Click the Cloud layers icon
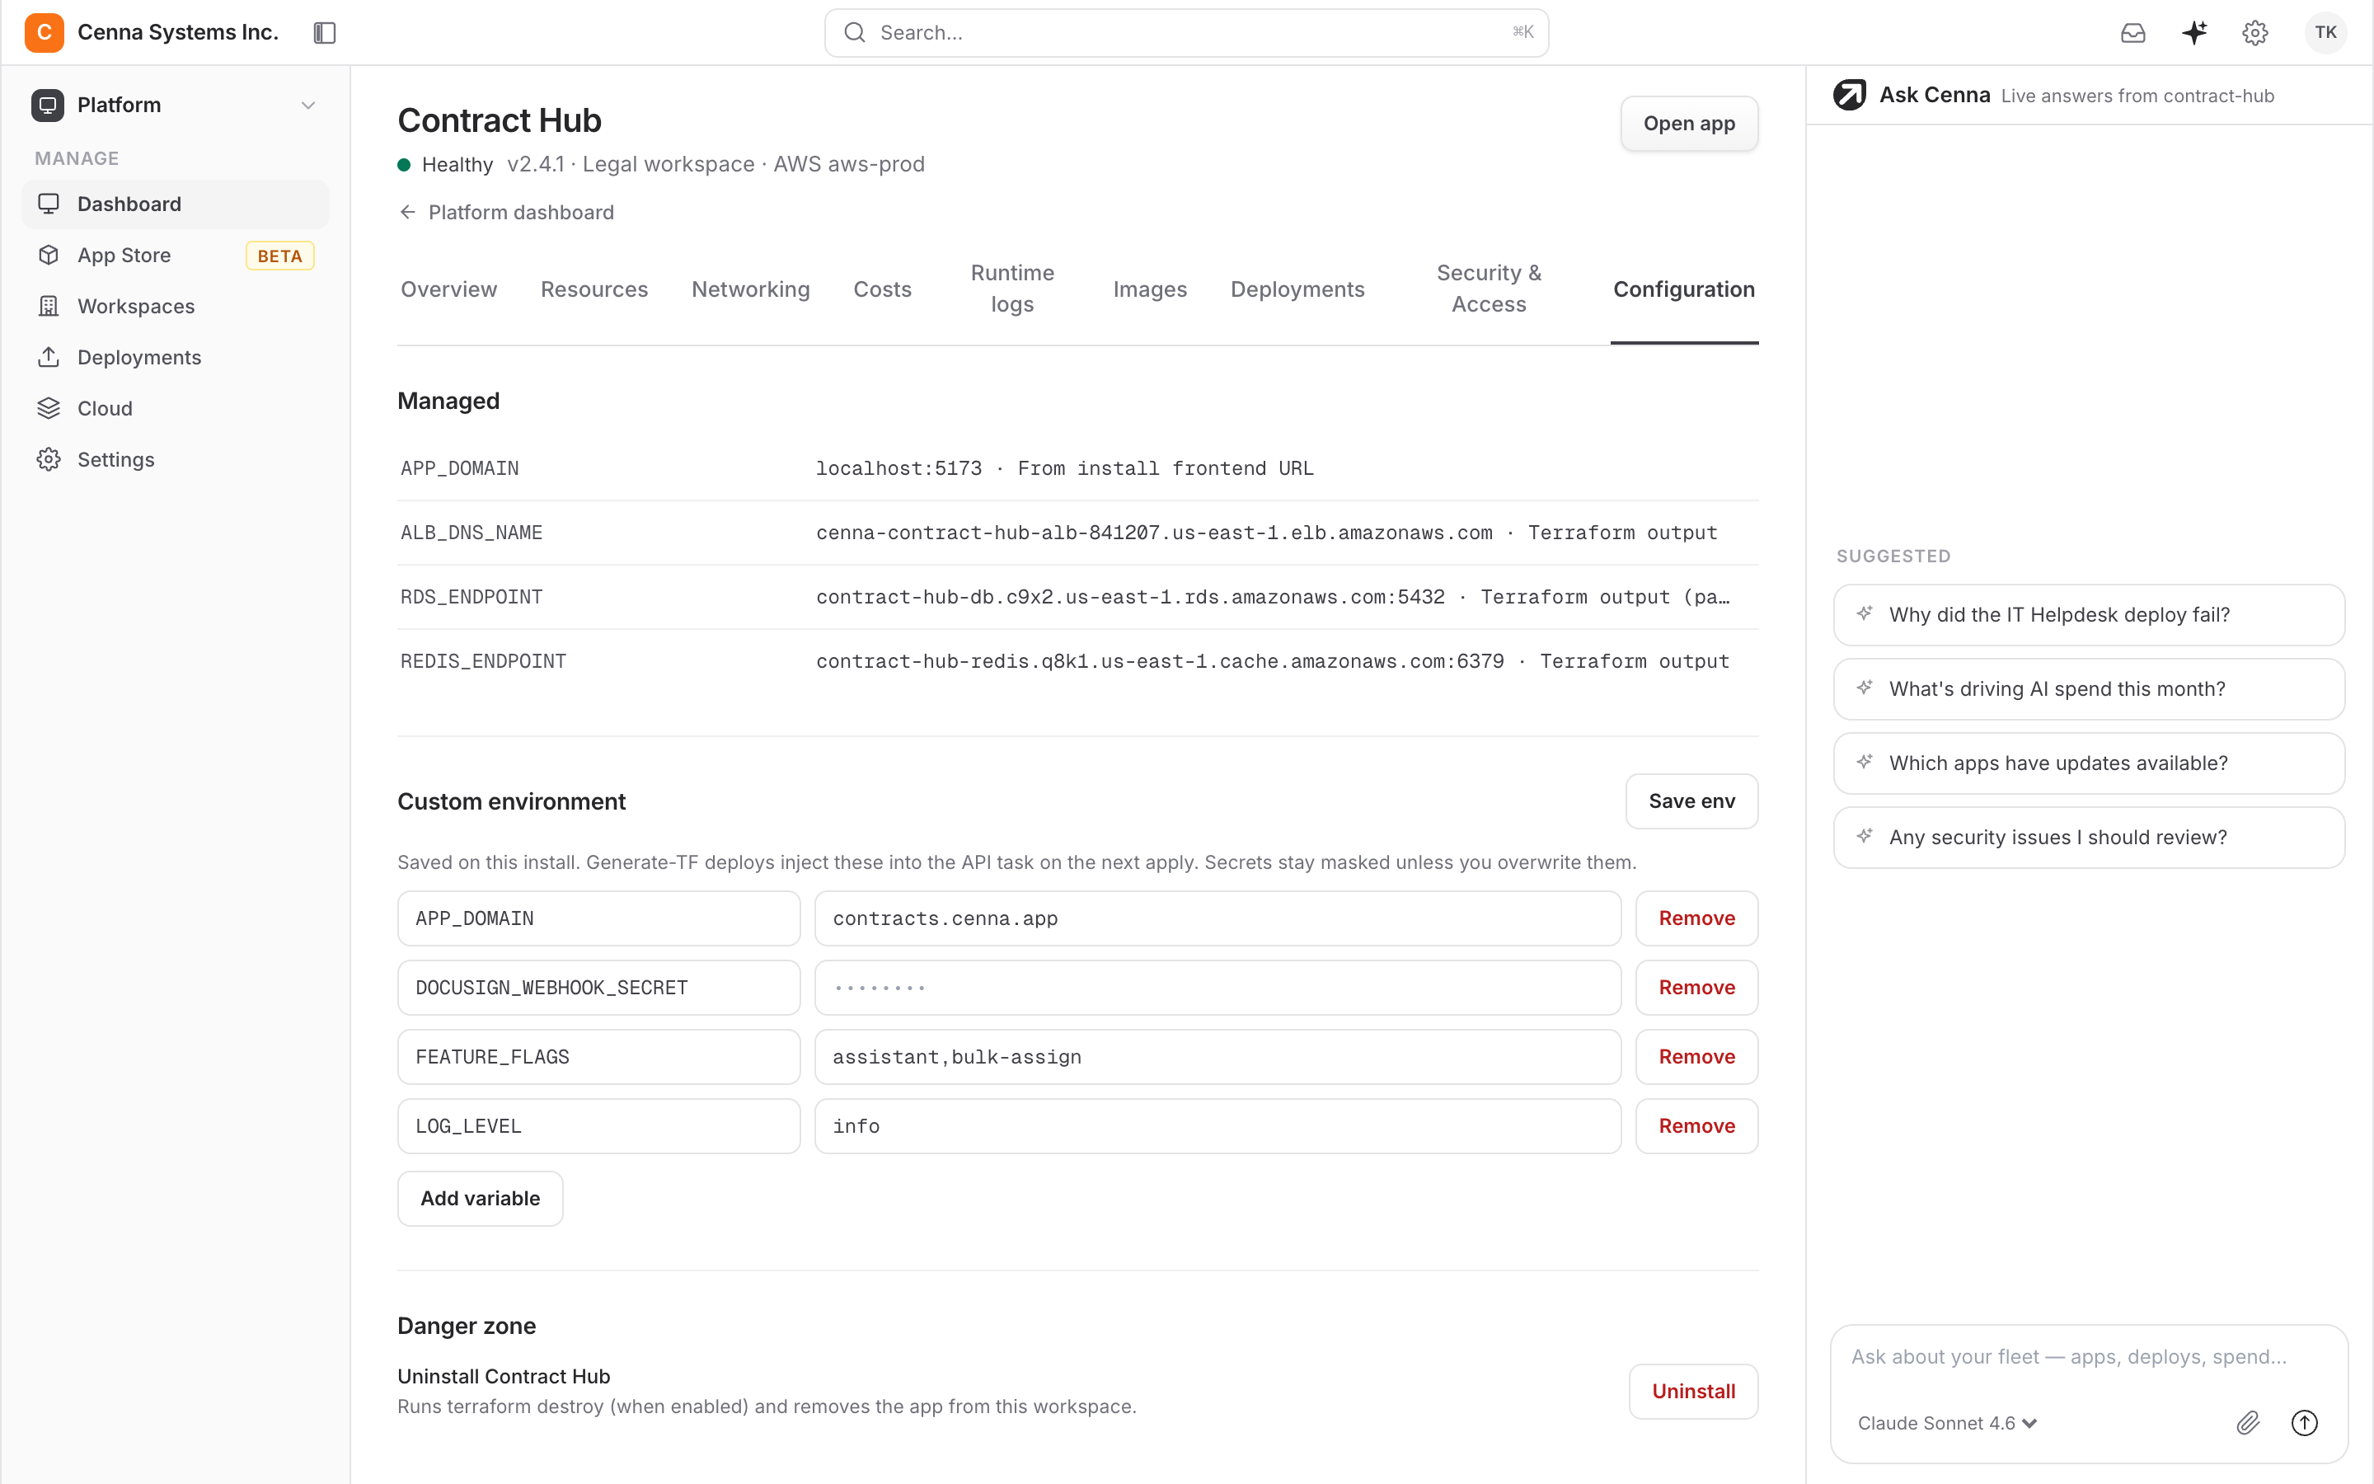This screenshot has width=2374, height=1484. [48, 408]
